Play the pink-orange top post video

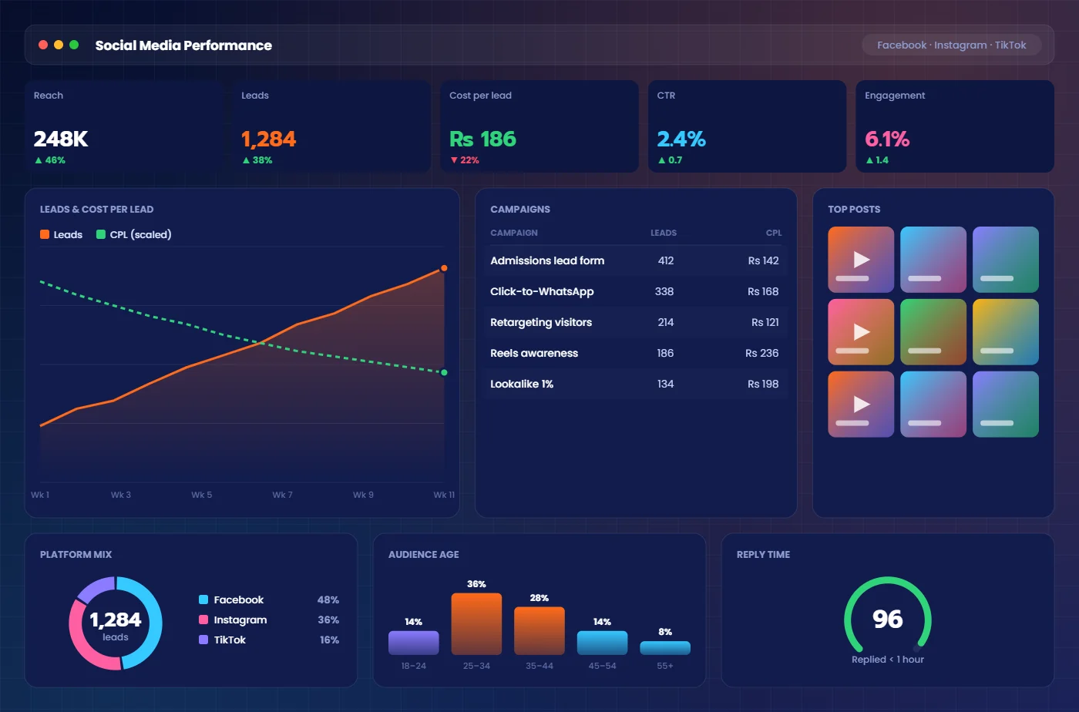point(861,332)
